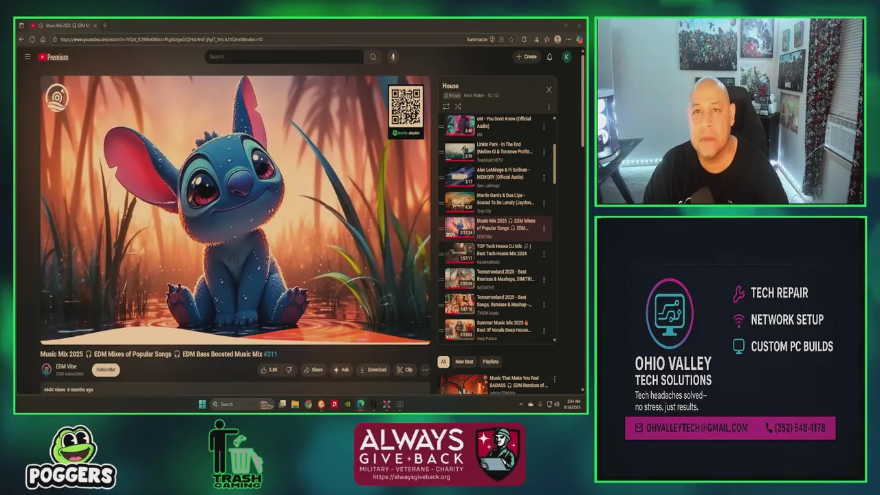Image resolution: width=880 pixels, height=495 pixels.
Task: Click Windows taskbar Search box
Action: (x=242, y=404)
